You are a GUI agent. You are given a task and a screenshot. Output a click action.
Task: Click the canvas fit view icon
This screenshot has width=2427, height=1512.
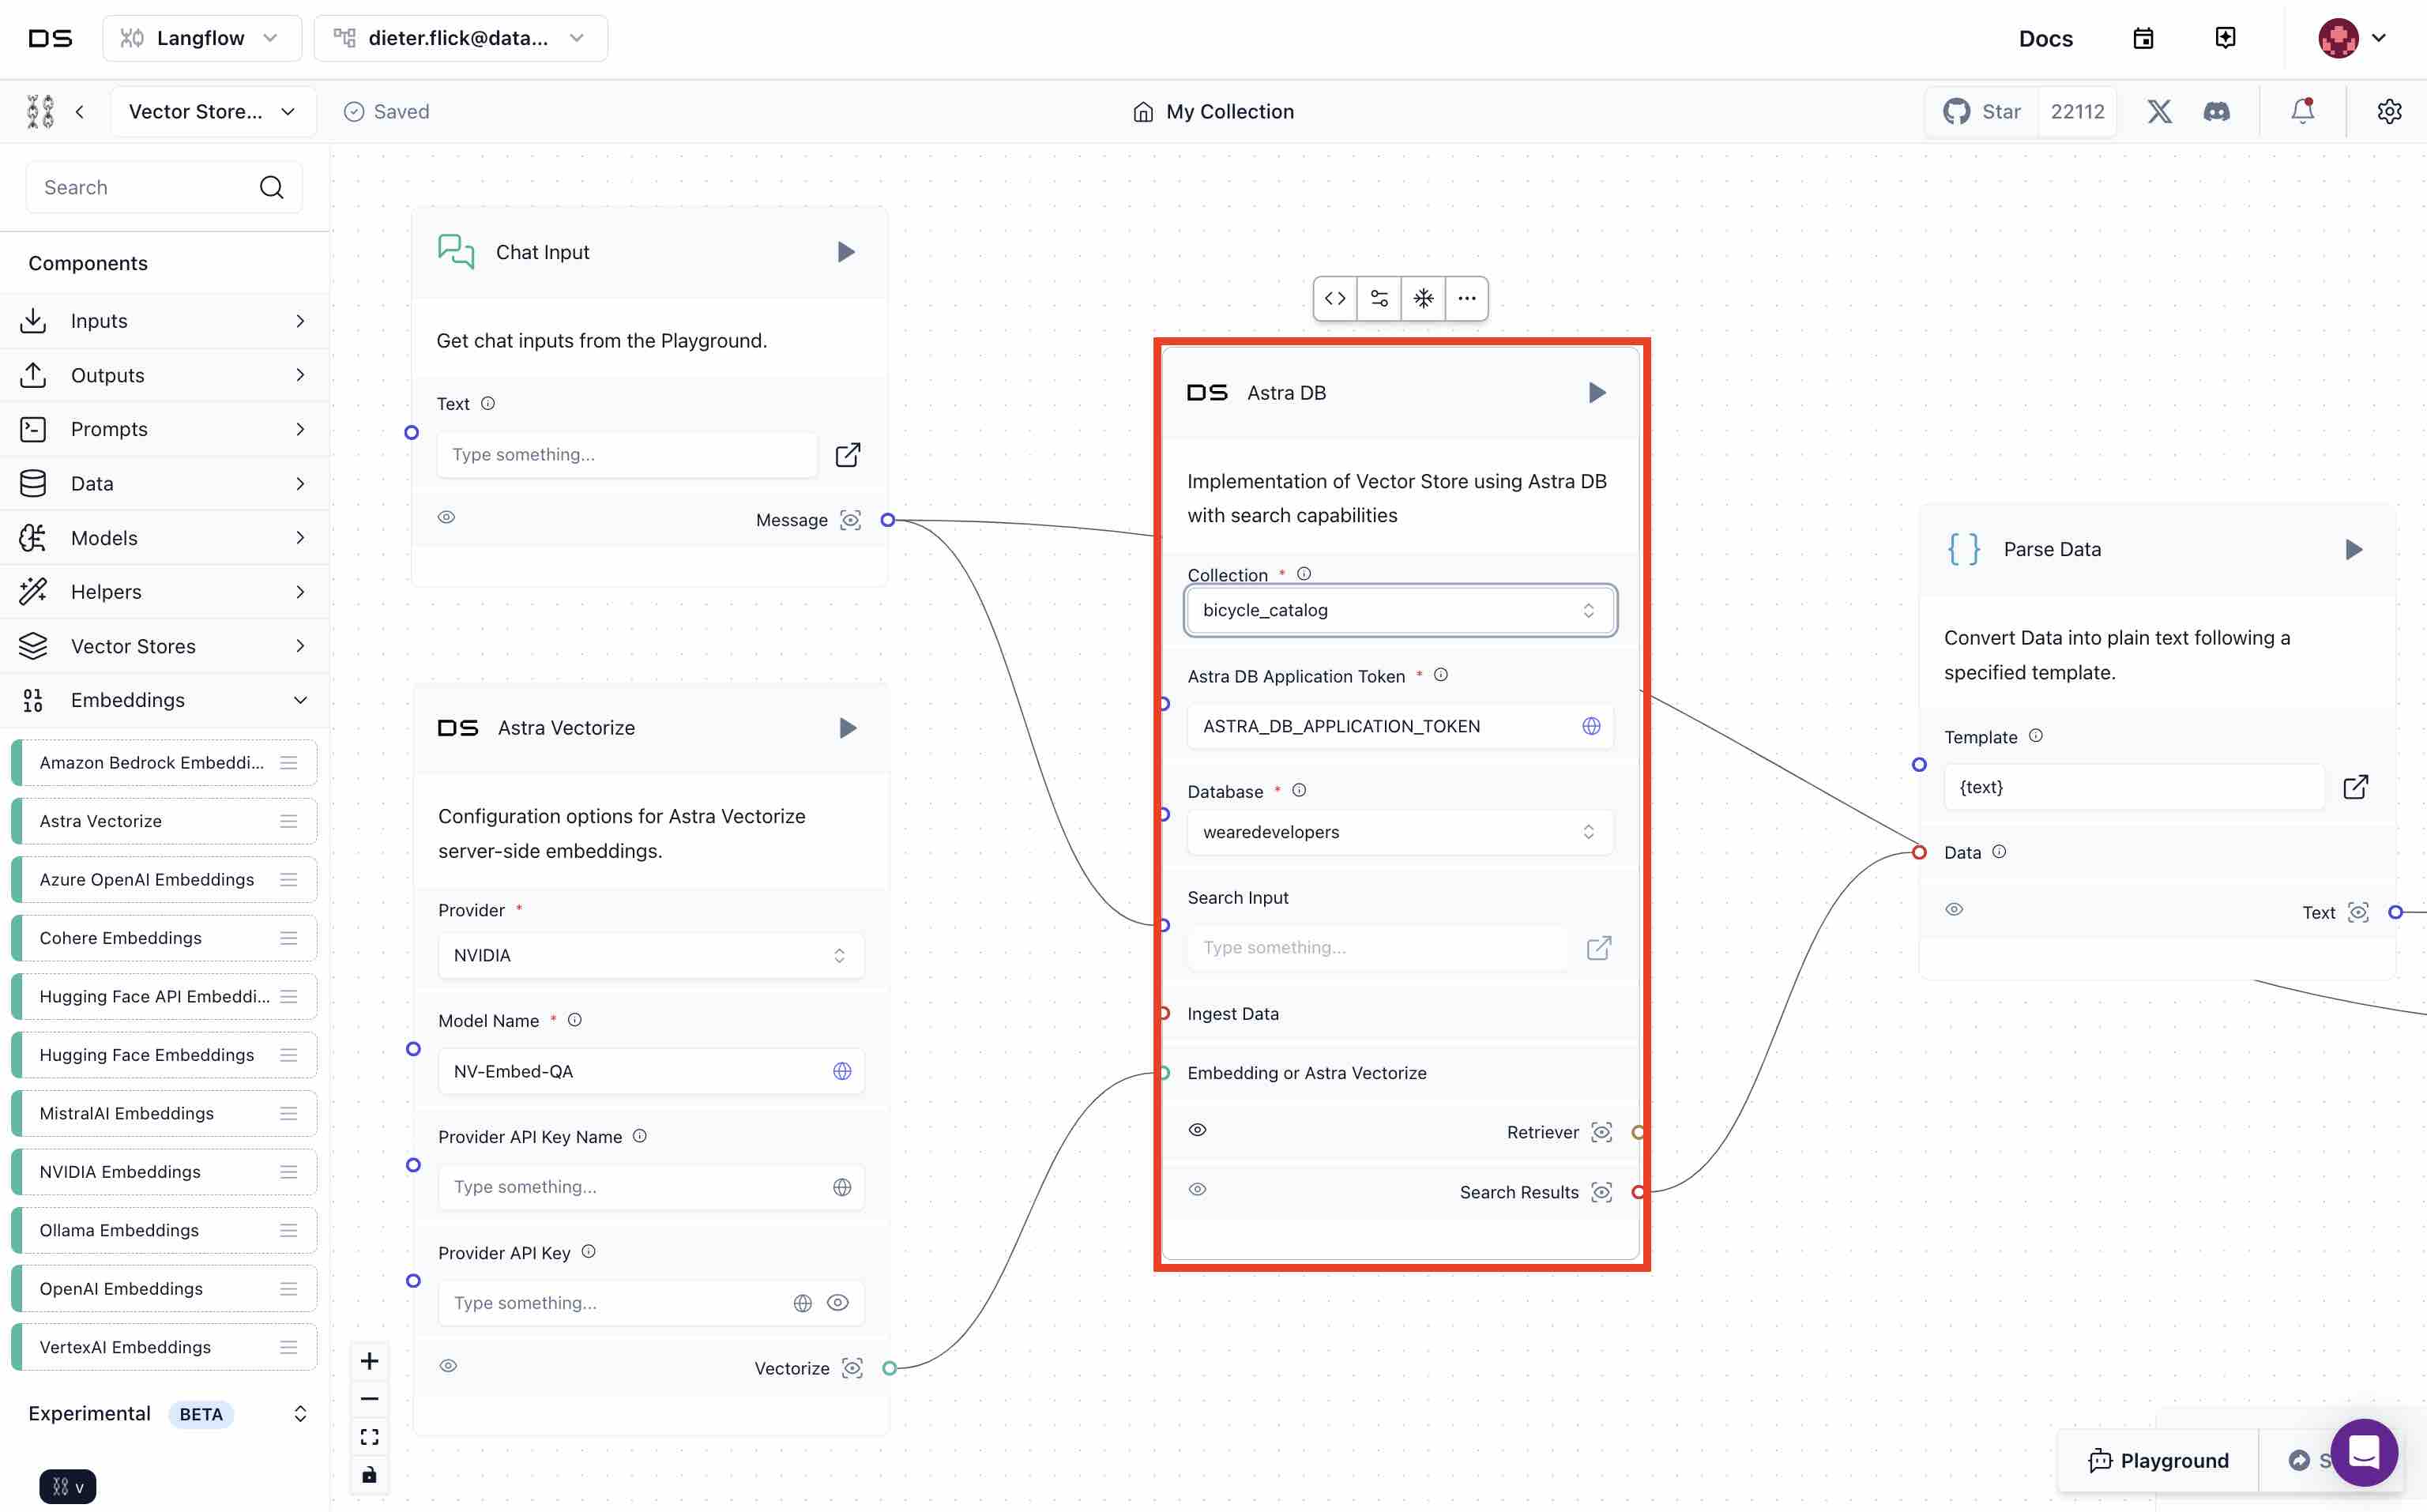click(x=369, y=1437)
